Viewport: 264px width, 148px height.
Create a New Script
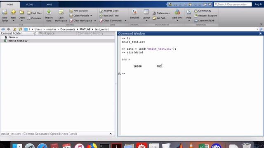(x=5, y=16)
